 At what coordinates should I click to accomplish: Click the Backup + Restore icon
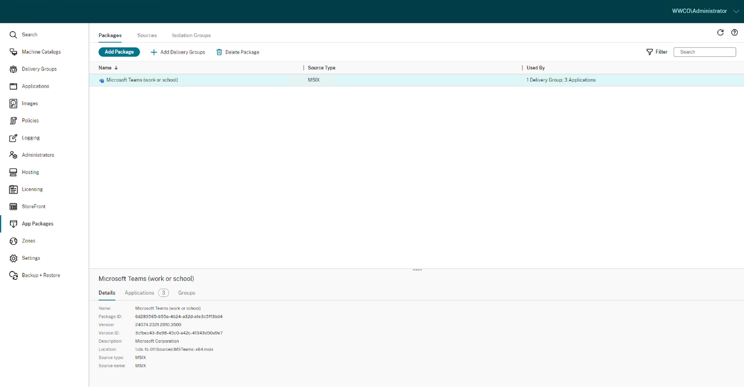point(13,275)
